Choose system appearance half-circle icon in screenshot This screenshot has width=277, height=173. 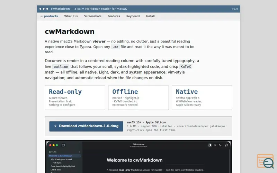[210, 145]
